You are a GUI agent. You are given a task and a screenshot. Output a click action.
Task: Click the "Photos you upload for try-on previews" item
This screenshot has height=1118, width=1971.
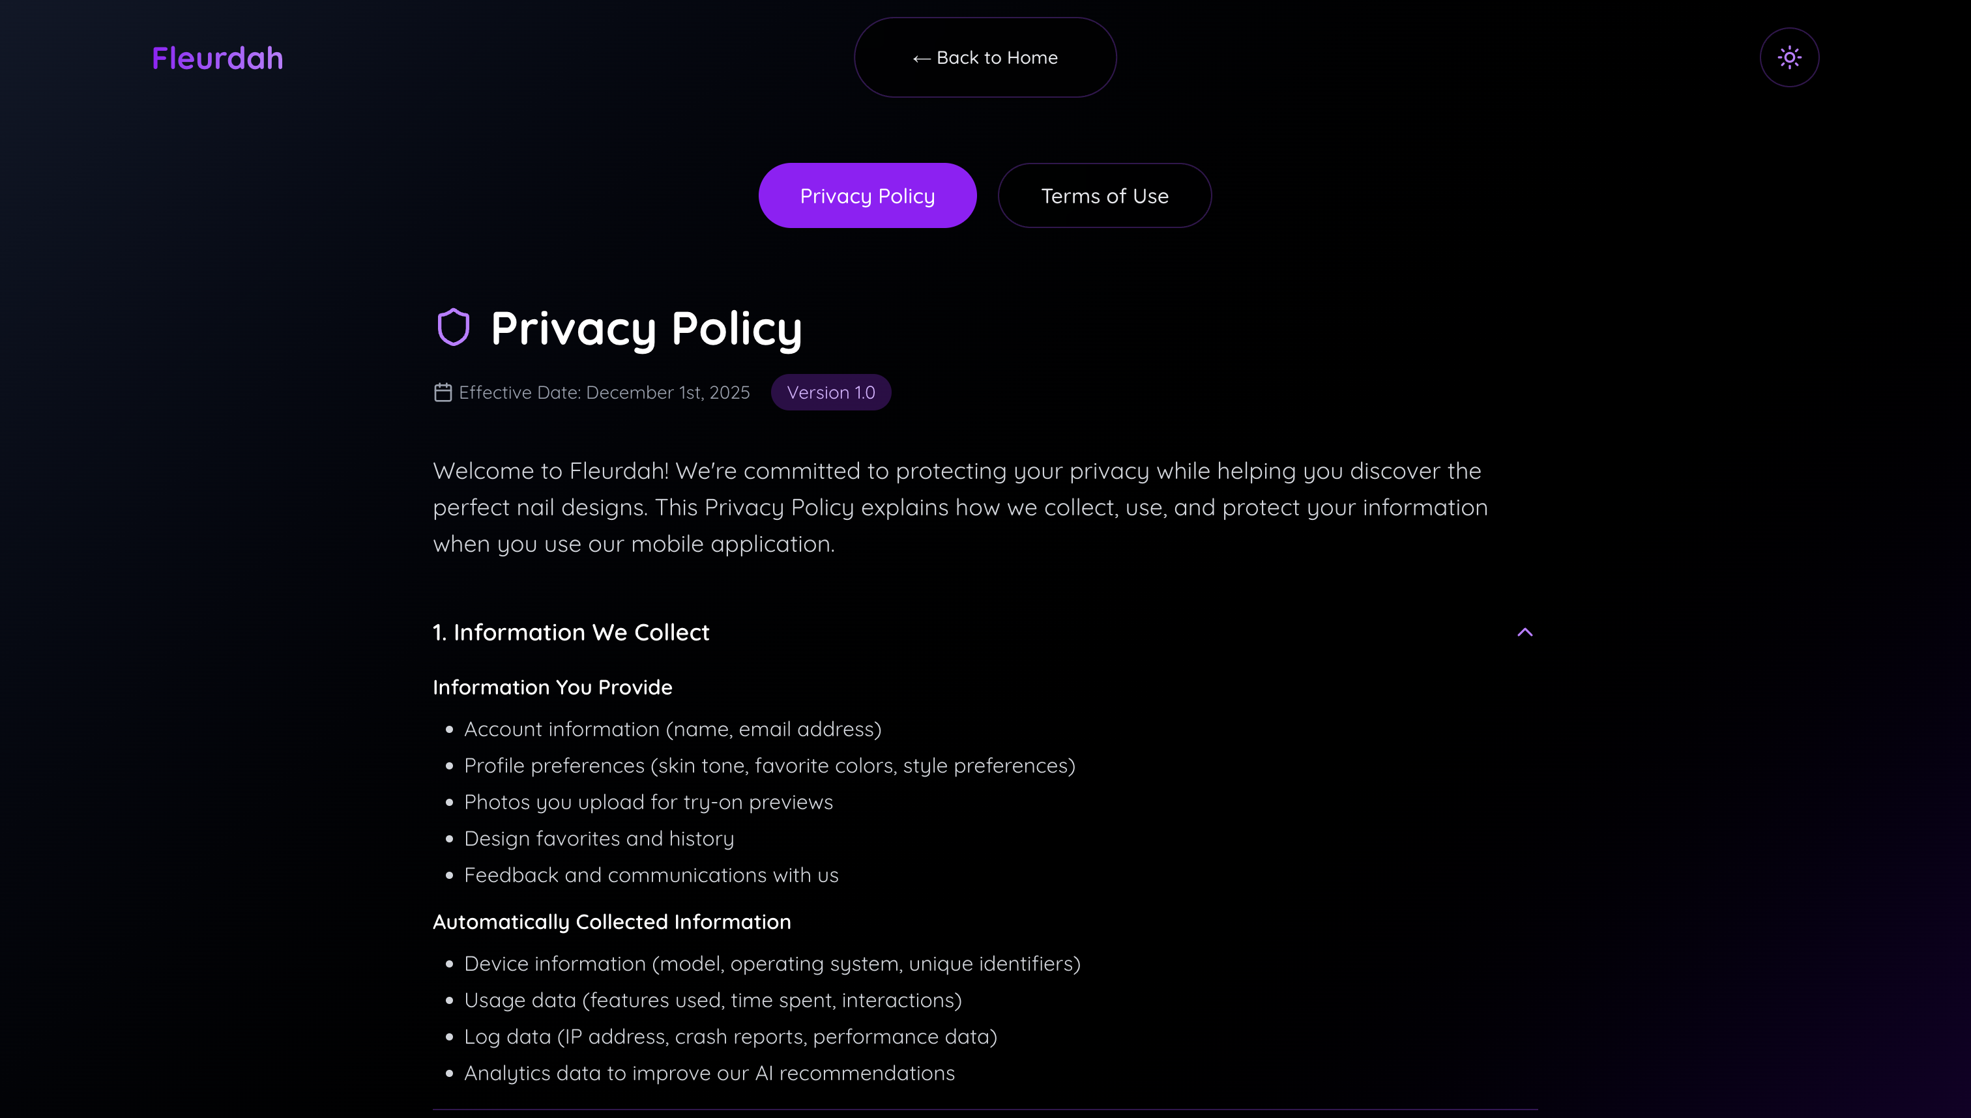[x=649, y=801]
